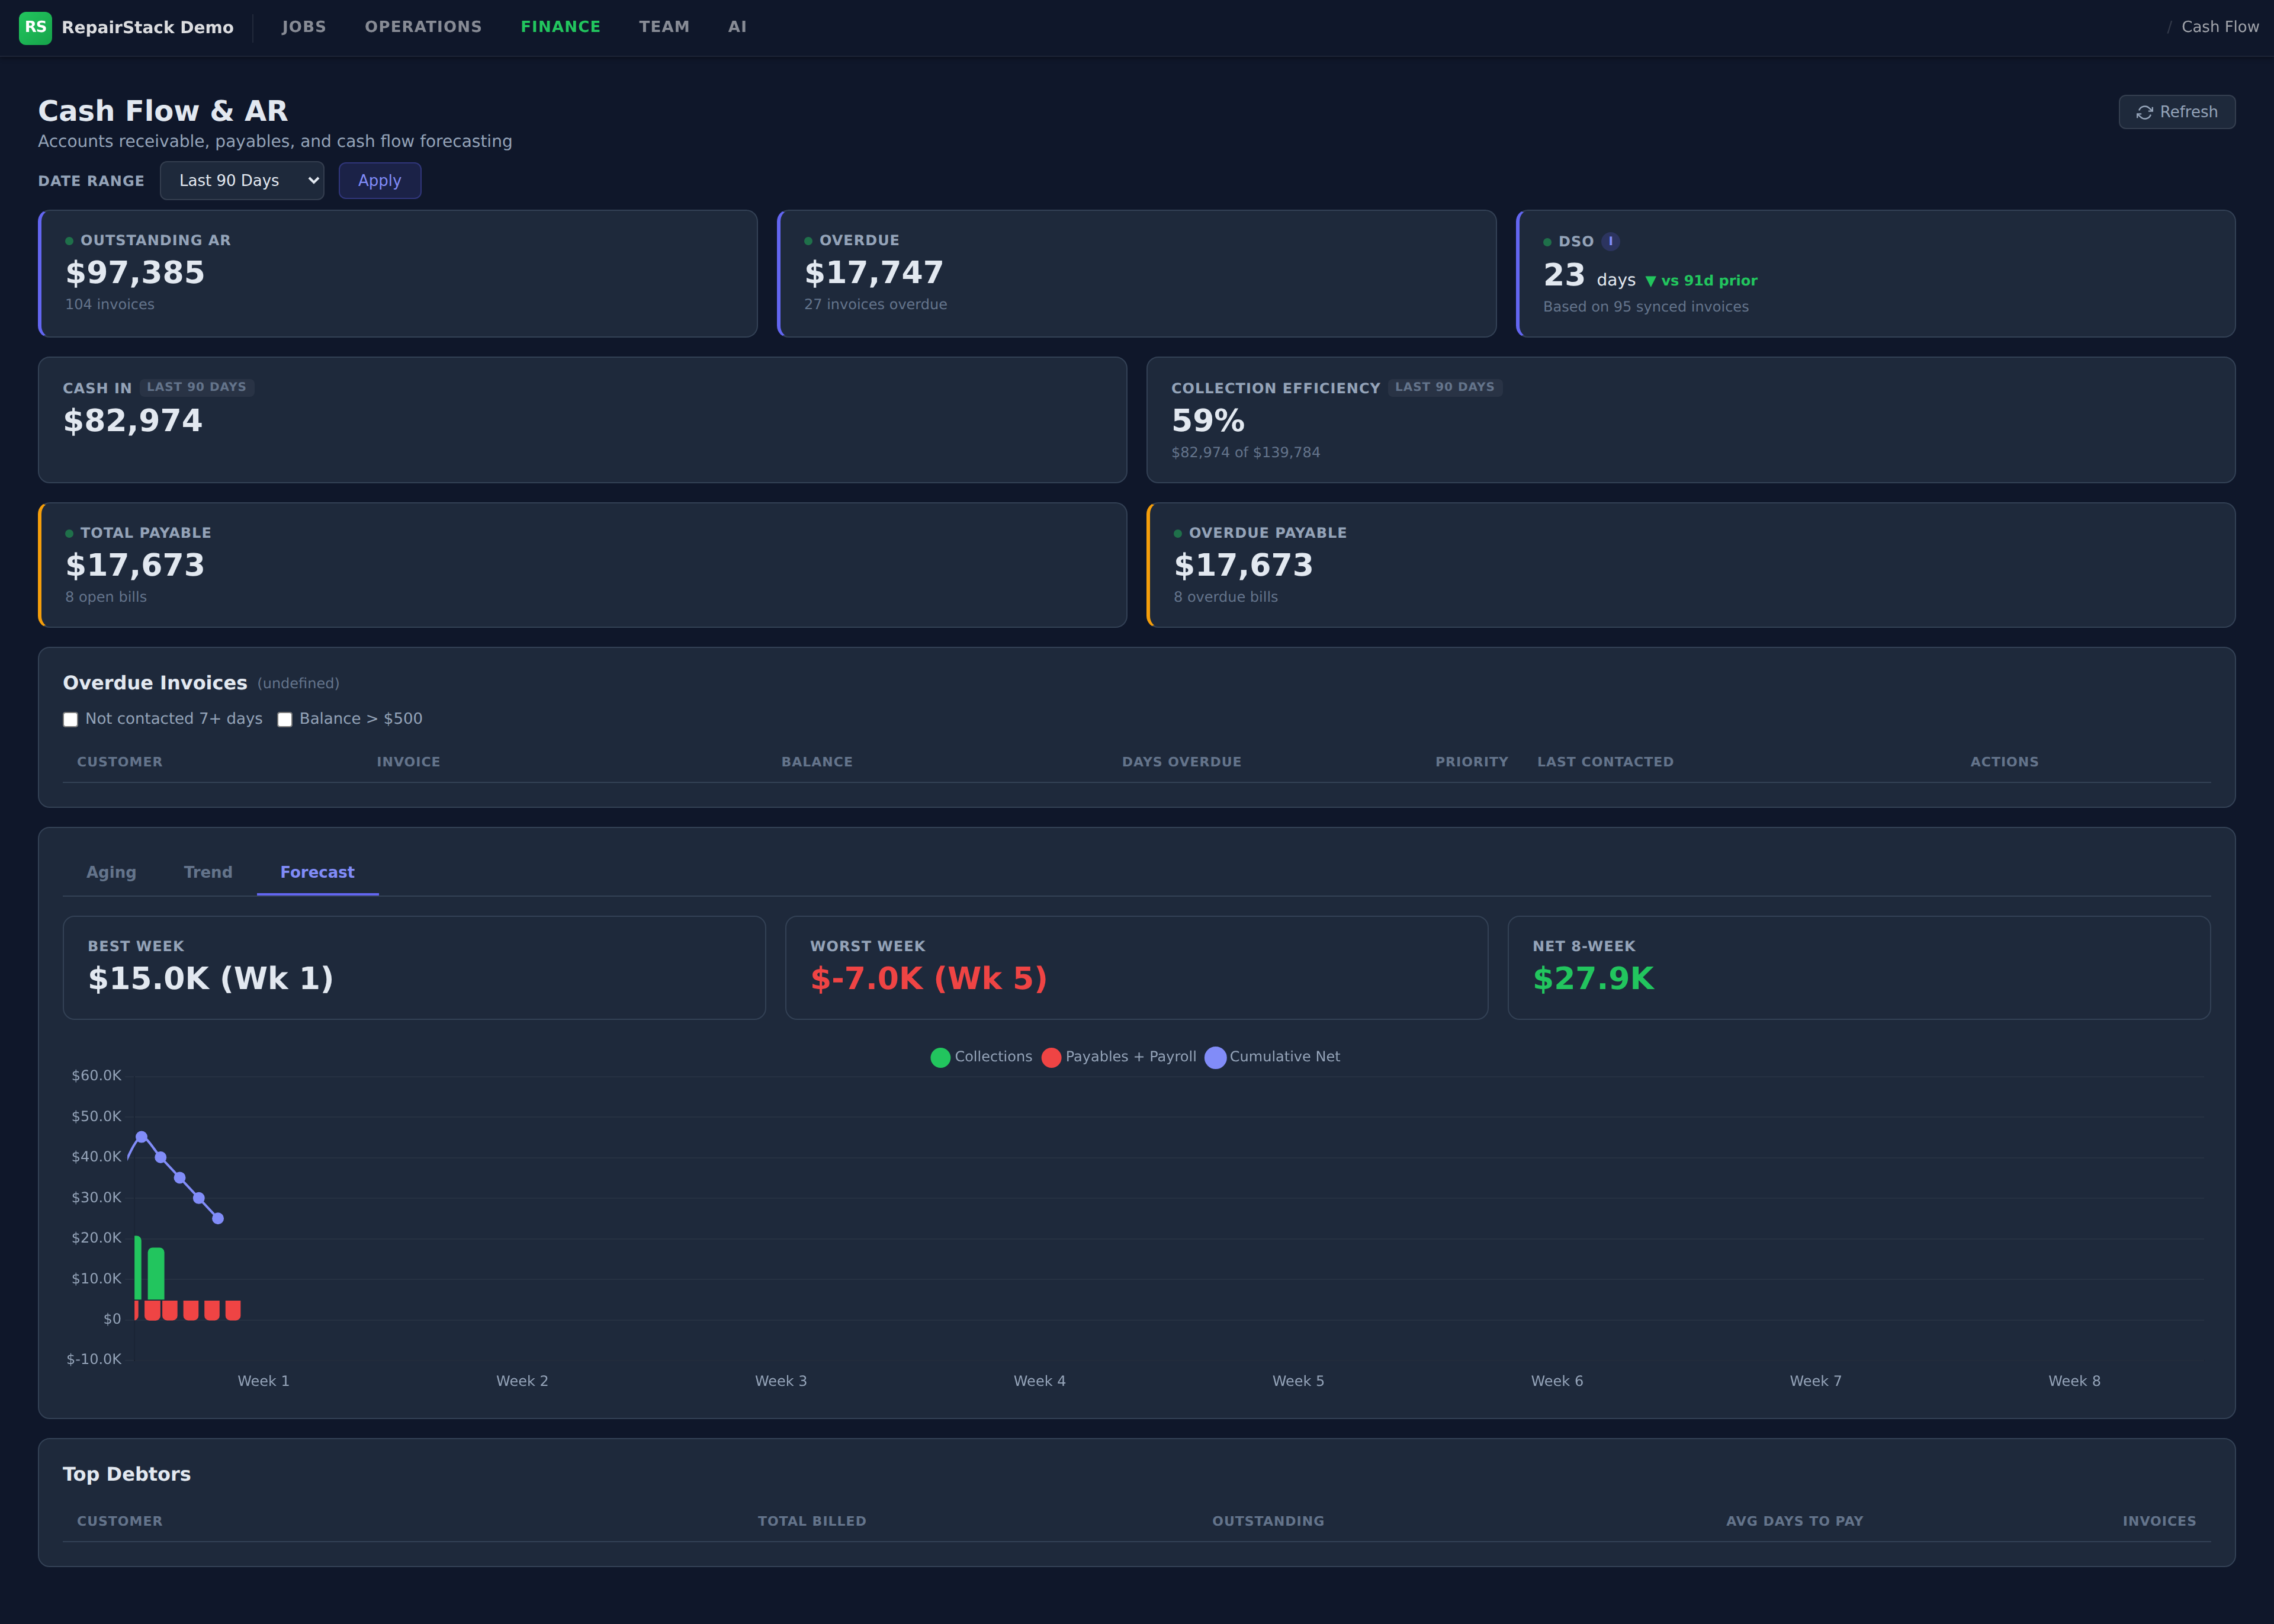Toggle Payables + Payroll legend marker
The width and height of the screenshot is (2274, 1624).
[1051, 1057]
